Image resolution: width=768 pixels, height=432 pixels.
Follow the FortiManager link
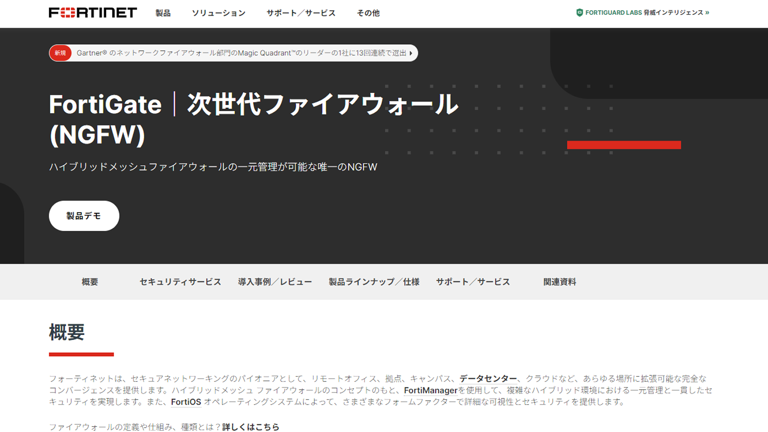[431, 390]
